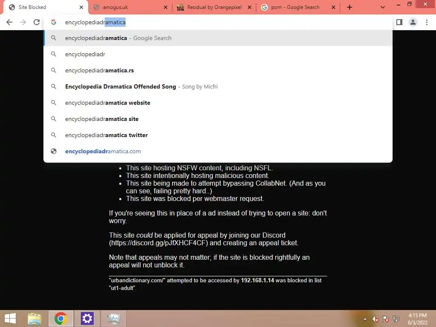The width and height of the screenshot is (436, 327).
Task: Click the Chrome taskbar icon
Action: (60, 318)
